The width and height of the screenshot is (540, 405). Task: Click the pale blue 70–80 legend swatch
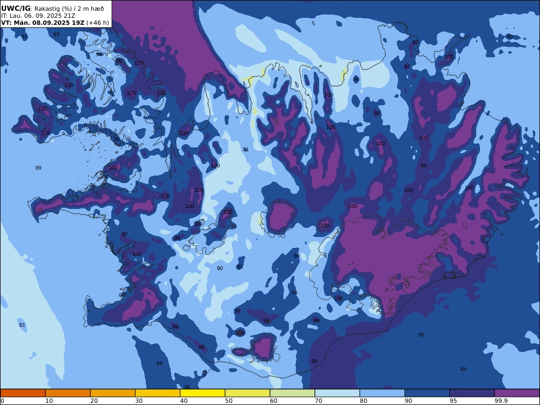pyautogui.click(x=337, y=393)
